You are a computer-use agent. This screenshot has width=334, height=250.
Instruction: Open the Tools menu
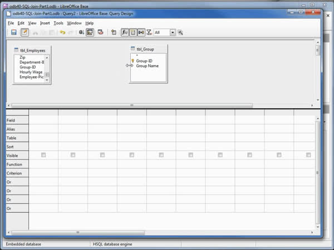click(58, 23)
